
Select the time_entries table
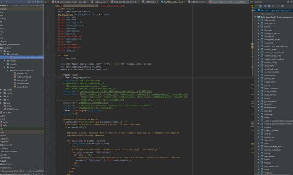pos(270,157)
